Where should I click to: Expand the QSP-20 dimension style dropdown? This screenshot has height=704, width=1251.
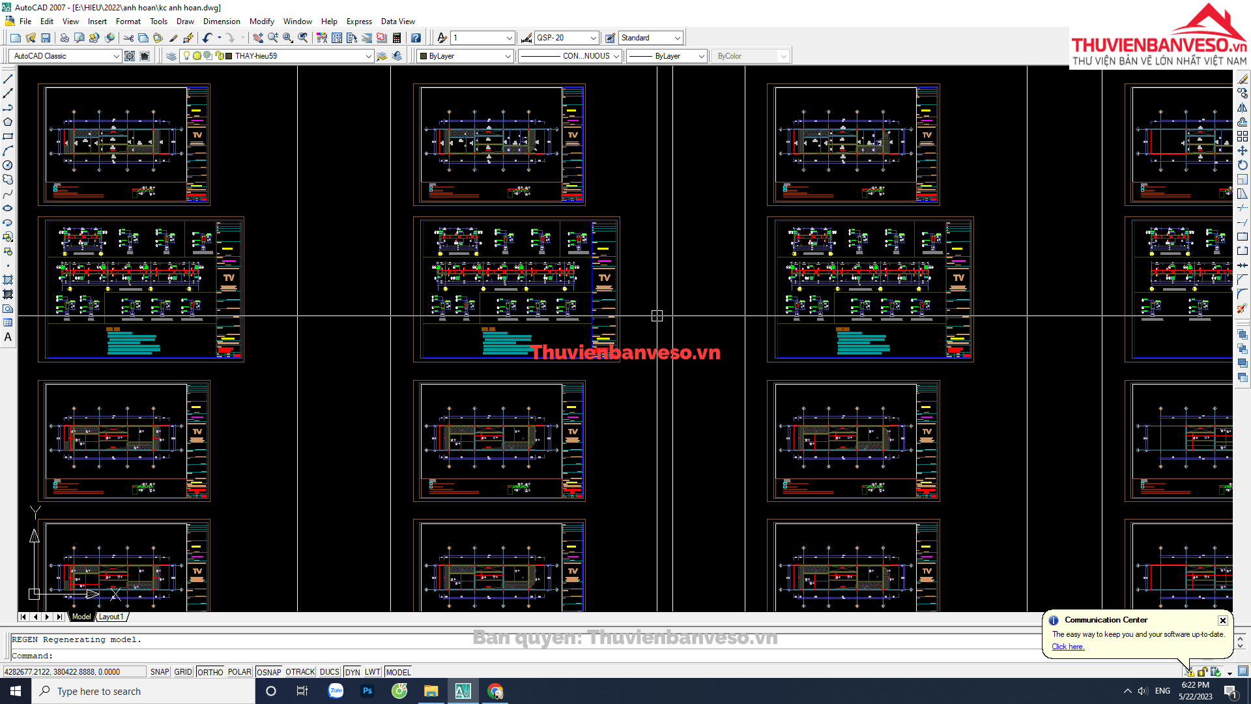pos(593,38)
